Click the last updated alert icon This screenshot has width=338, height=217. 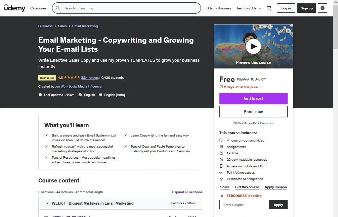pos(40,95)
